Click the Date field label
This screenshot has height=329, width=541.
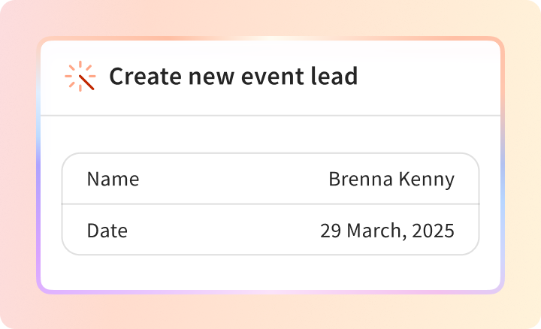click(x=107, y=231)
